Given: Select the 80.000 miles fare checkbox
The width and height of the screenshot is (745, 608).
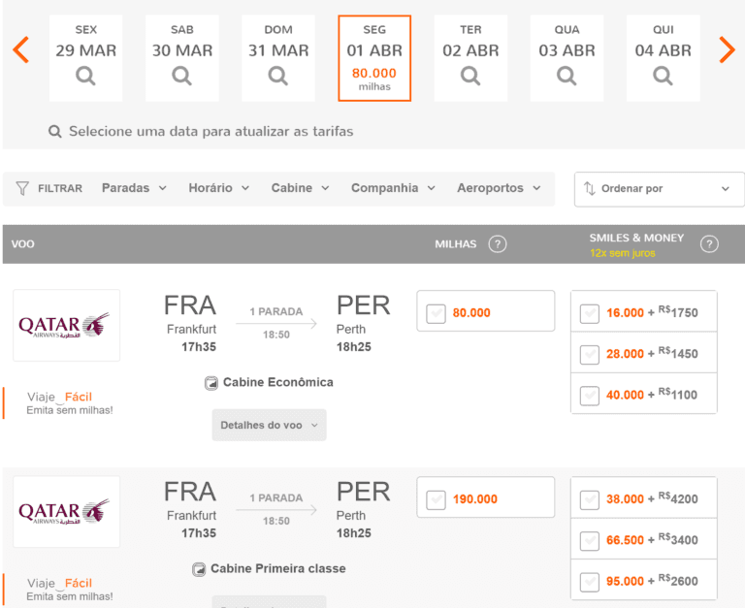Looking at the screenshot, I should click(437, 312).
